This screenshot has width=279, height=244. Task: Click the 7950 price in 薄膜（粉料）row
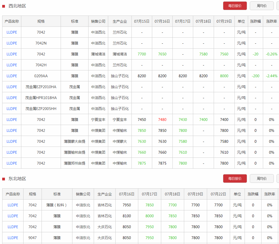click(x=127, y=205)
